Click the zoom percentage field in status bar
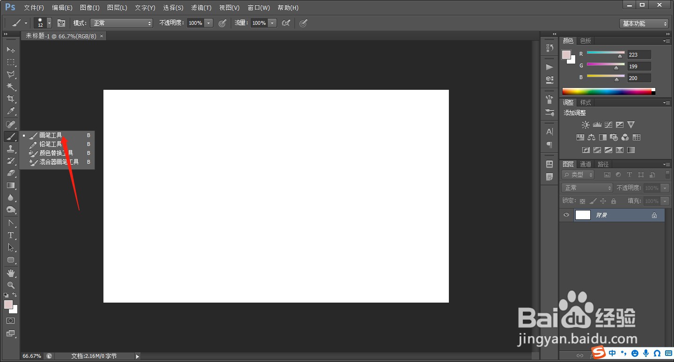Image resolution: width=674 pixels, height=362 pixels. pos(33,356)
